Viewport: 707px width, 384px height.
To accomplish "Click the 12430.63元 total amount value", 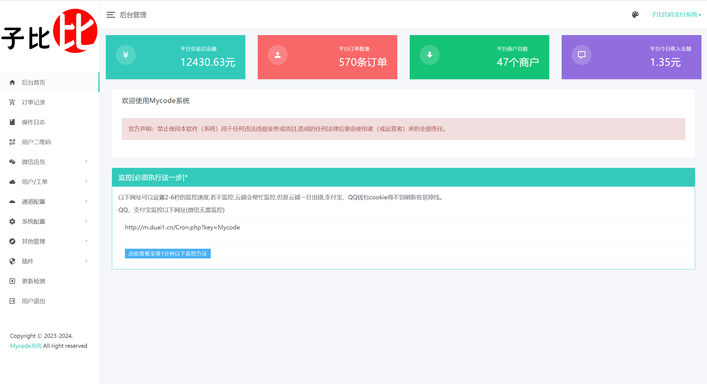I will tap(208, 62).
